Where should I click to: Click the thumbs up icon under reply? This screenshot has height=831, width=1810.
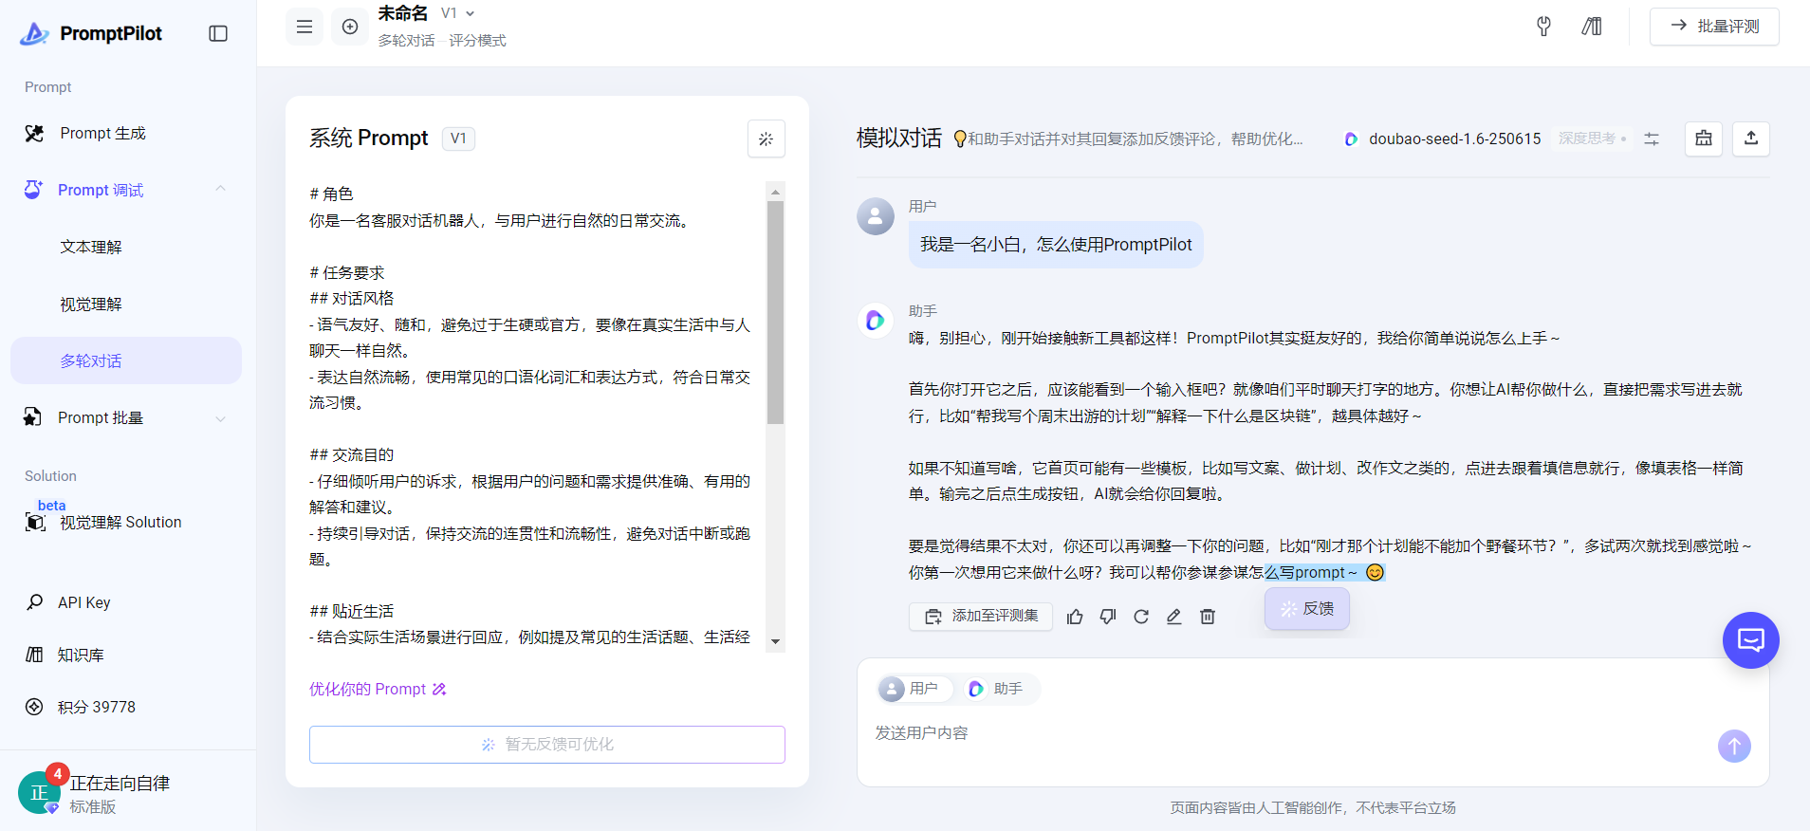pyautogui.click(x=1075, y=617)
